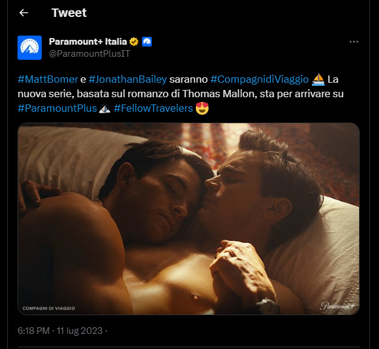Click the sailboat emoji in the tweet

tap(318, 80)
